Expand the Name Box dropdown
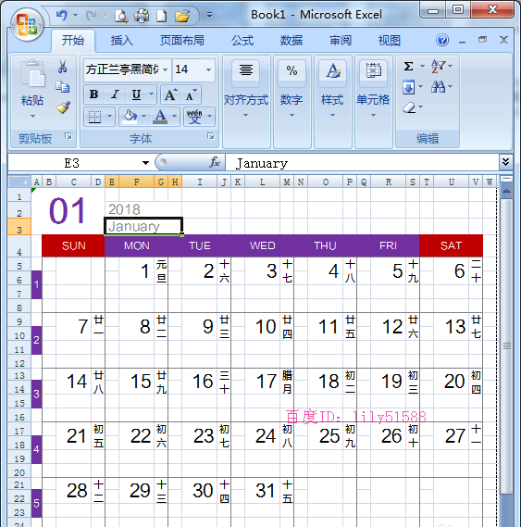This screenshot has height=527, width=521. [145, 163]
